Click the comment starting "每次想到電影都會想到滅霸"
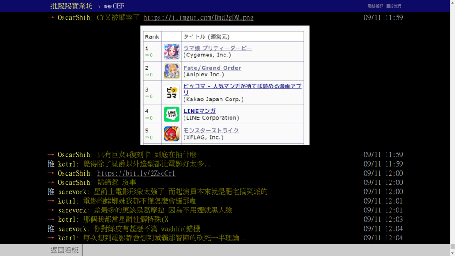 164,238
